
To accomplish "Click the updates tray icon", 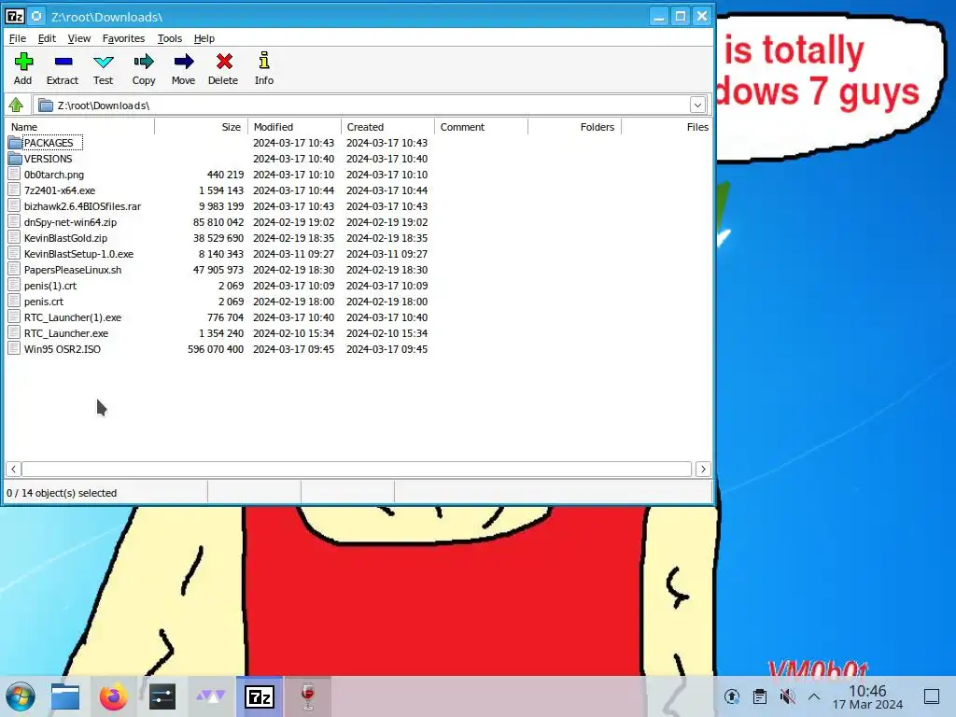I will tap(732, 696).
